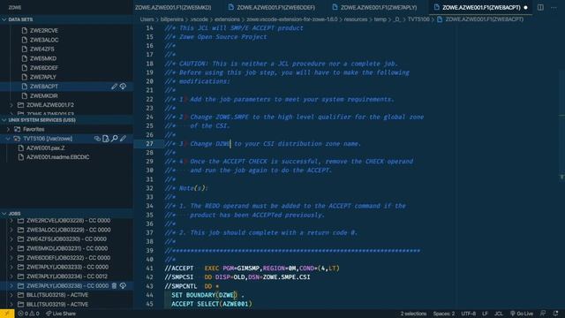Screen dimensions: 565x318
Task: Click the link icon on TVT5106 USS row
Action: pos(97,139)
